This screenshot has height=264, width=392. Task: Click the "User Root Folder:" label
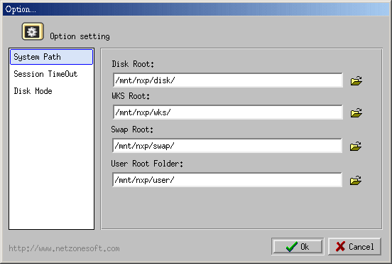click(147, 164)
